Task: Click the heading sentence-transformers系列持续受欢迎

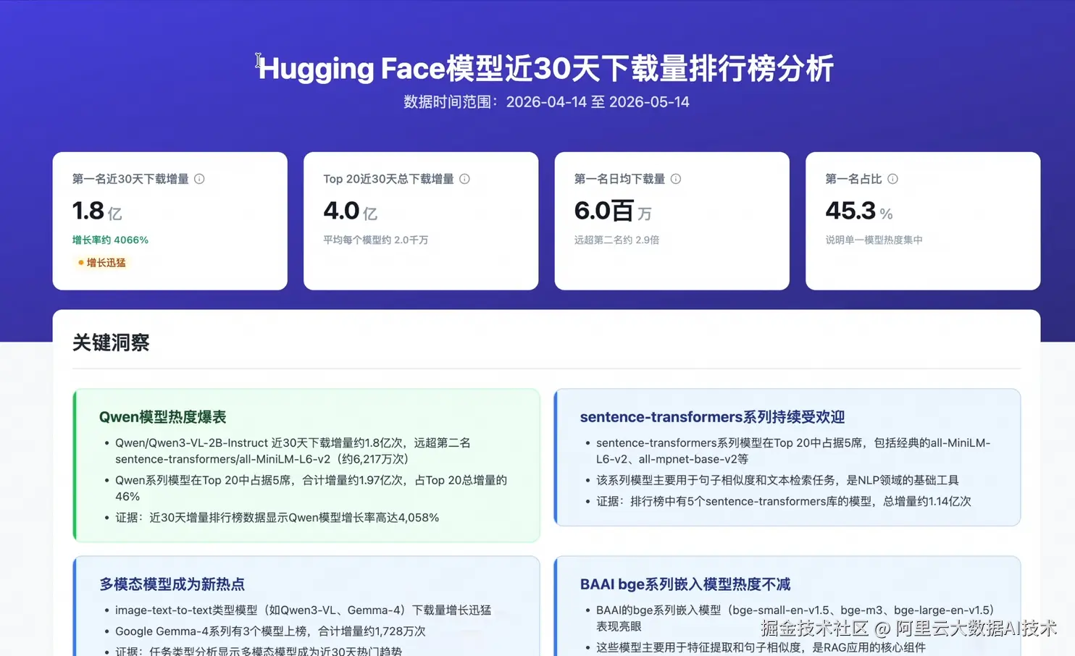Action: (713, 417)
